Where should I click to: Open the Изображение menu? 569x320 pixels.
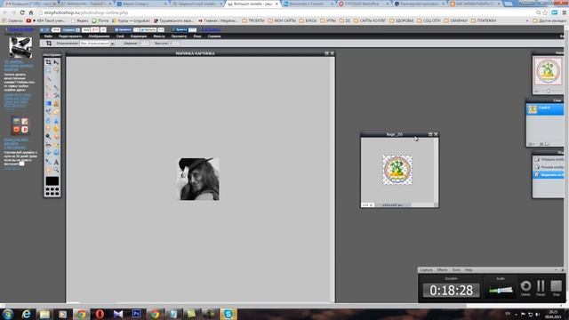pyautogui.click(x=99, y=36)
